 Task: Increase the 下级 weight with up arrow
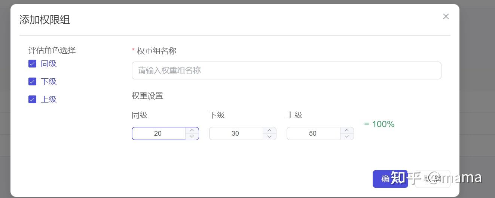click(x=269, y=130)
